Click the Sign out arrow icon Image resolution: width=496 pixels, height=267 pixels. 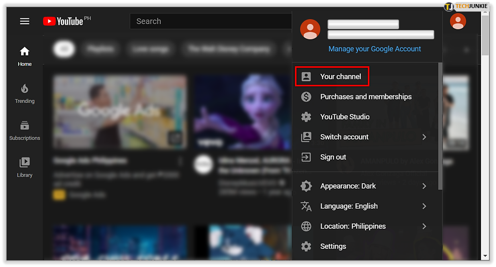click(306, 157)
